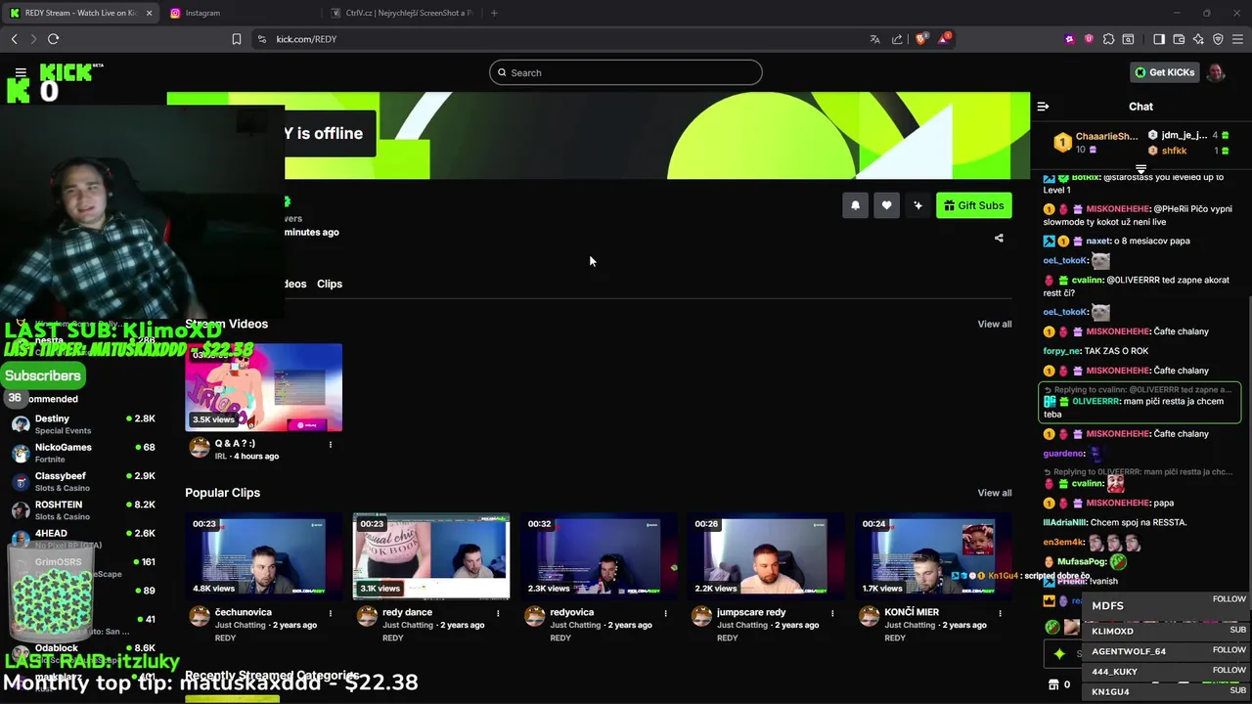Open the extensions puzzle piece icon
1252x704 pixels.
(1108, 39)
